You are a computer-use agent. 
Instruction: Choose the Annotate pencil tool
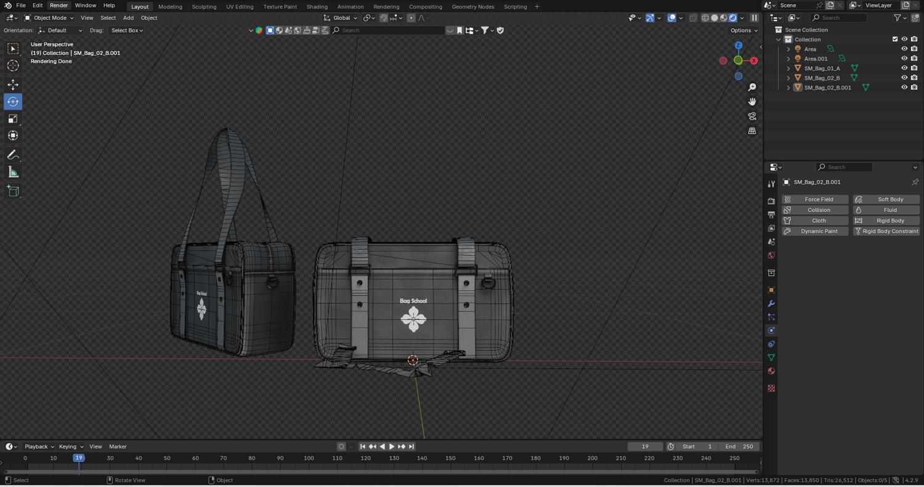(13, 155)
